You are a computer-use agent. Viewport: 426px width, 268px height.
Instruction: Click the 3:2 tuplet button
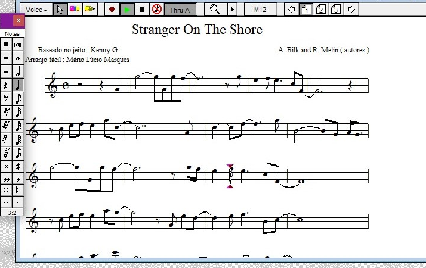click(x=12, y=212)
